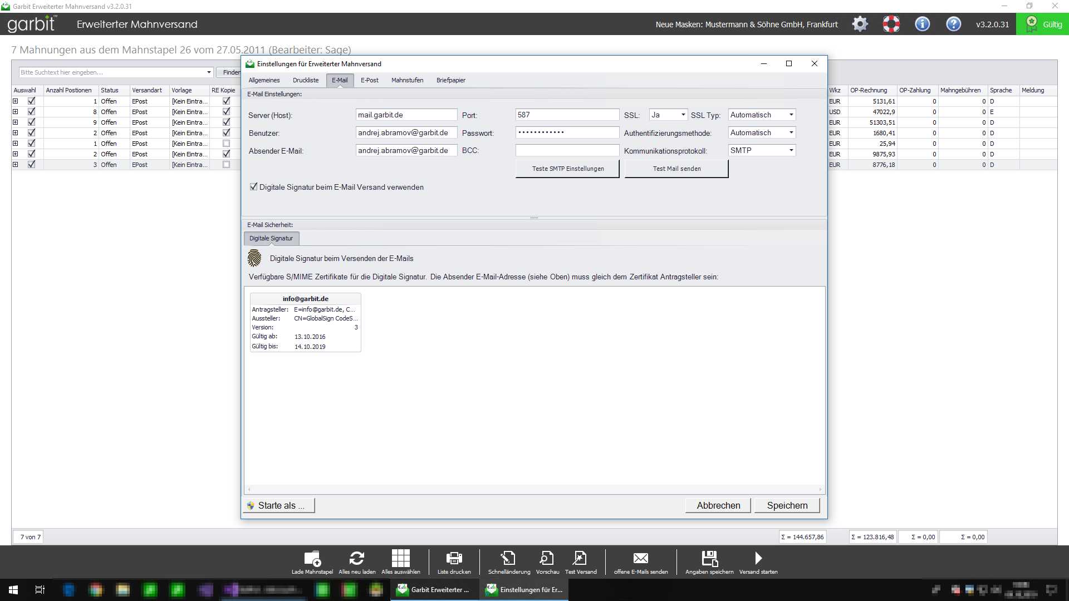Click the Alles auswählen grid icon

pos(400,558)
